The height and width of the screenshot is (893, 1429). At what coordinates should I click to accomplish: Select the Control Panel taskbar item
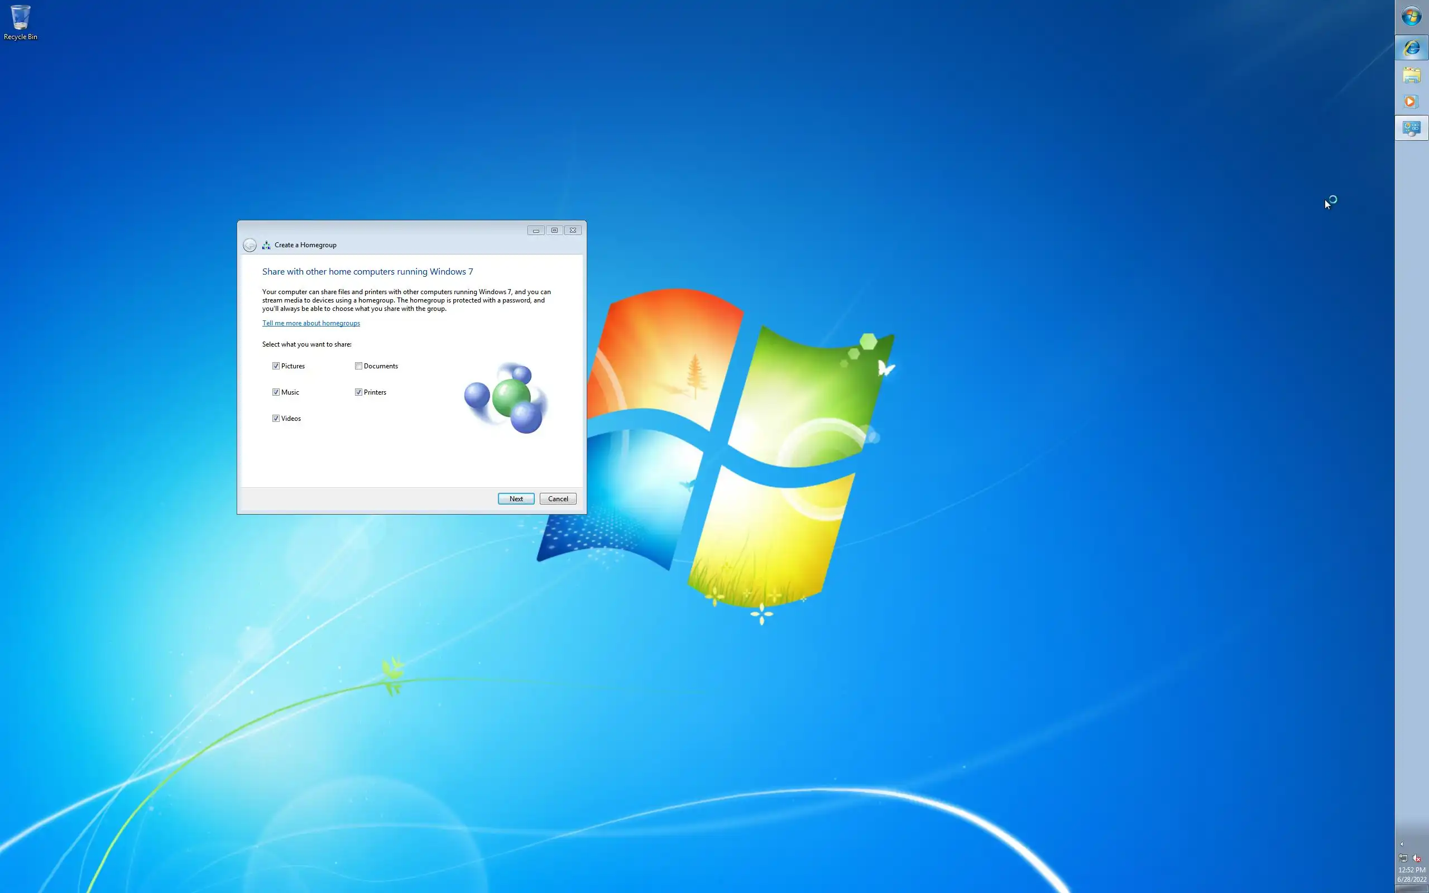point(1411,128)
